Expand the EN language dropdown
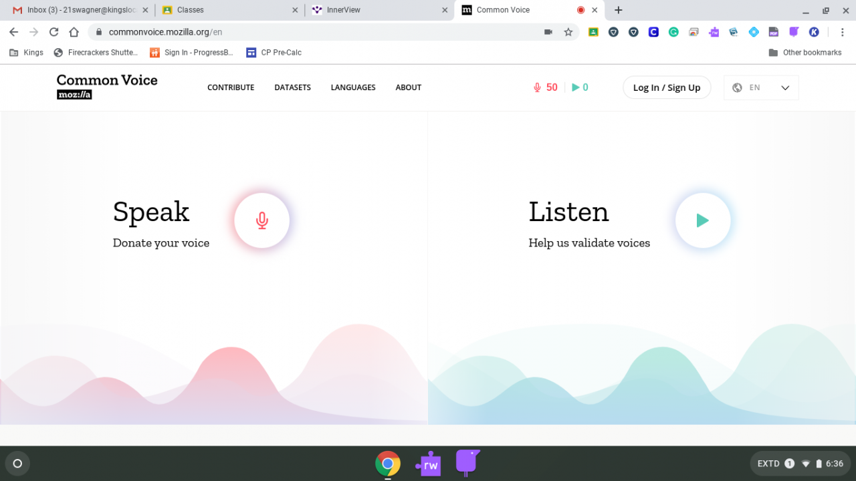The height and width of the screenshot is (481, 856). pos(761,88)
